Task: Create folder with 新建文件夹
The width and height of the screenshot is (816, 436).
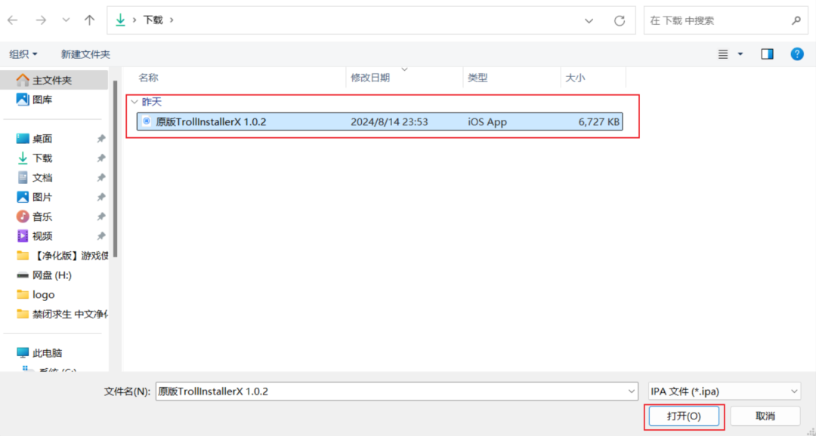Action: 85,54
